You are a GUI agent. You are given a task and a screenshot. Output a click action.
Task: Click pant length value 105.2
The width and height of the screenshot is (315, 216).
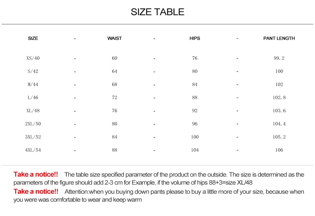coord(279,137)
